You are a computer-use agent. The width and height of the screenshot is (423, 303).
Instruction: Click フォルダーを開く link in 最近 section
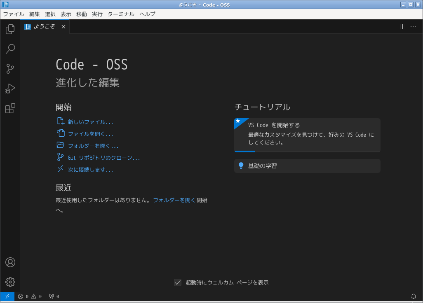pyautogui.click(x=174, y=200)
